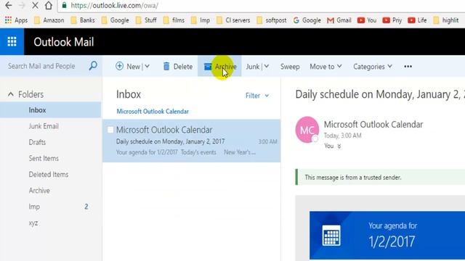The height and width of the screenshot is (261, 465).
Task: Click the Microsoft Outlook Calendar group link
Action: [x=153, y=111]
